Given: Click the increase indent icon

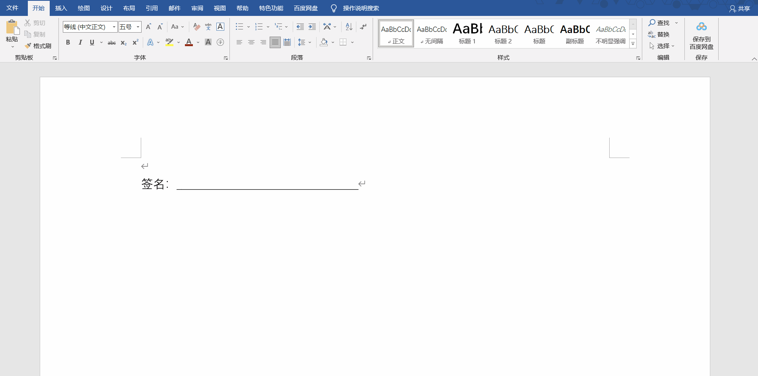Looking at the screenshot, I should coord(312,27).
